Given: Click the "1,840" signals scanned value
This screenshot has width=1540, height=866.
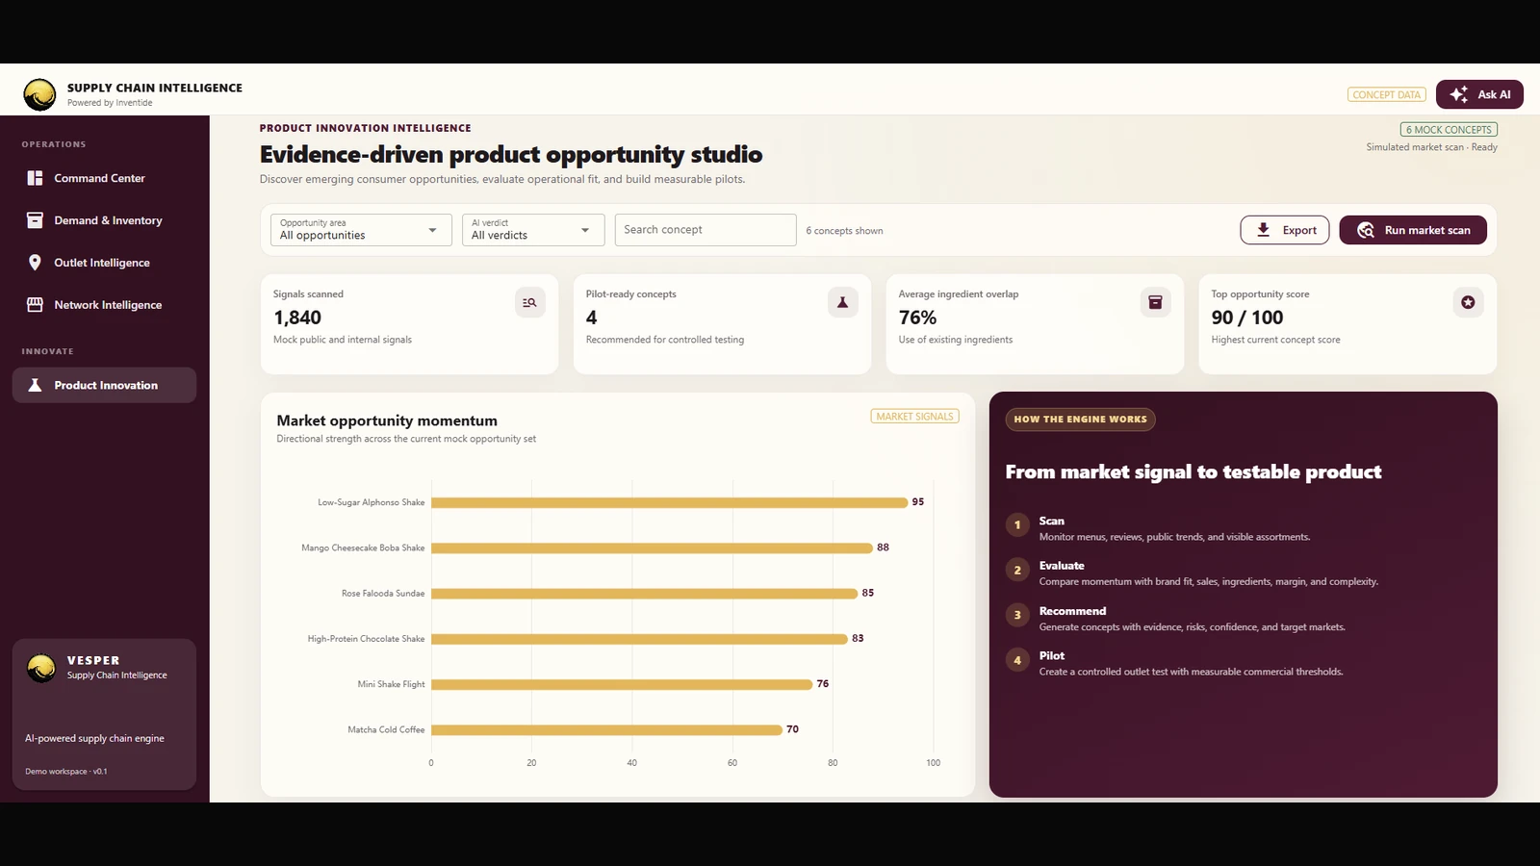Looking at the screenshot, I should (x=297, y=318).
